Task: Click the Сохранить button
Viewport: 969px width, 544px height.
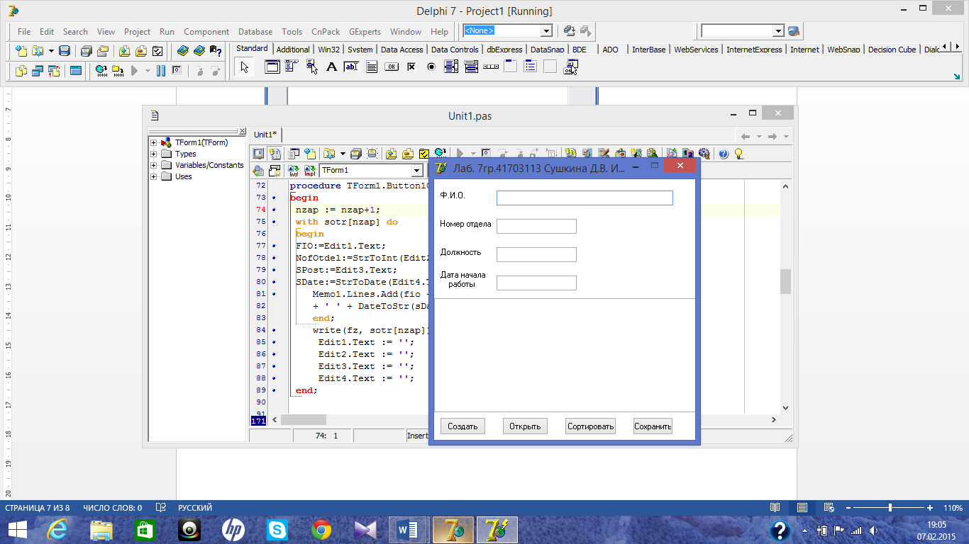Action: [x=653, y=426]
